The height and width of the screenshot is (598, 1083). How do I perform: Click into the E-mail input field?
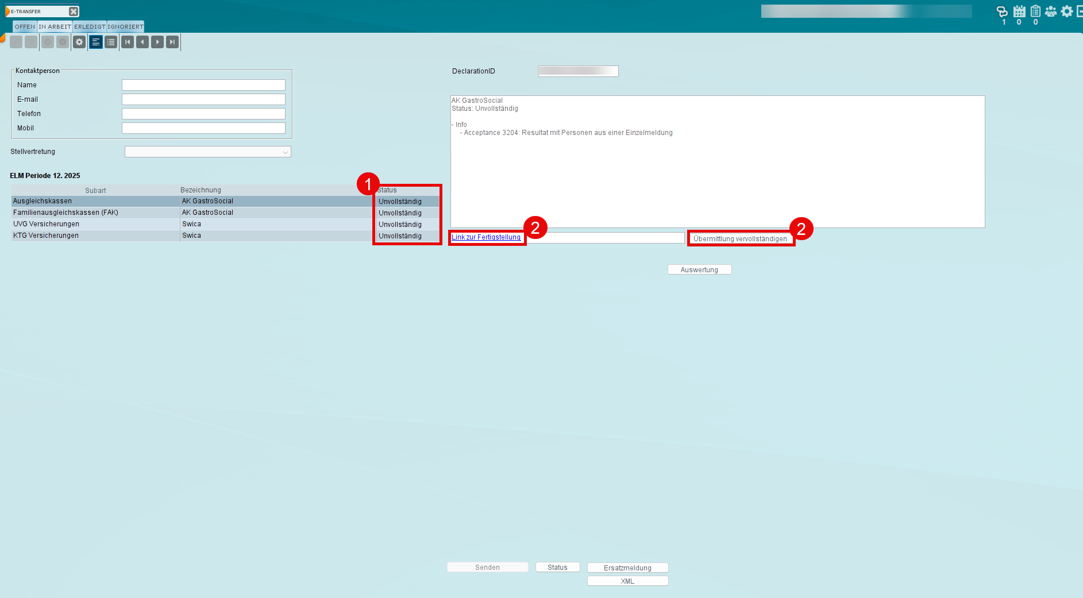pos(203,99)
